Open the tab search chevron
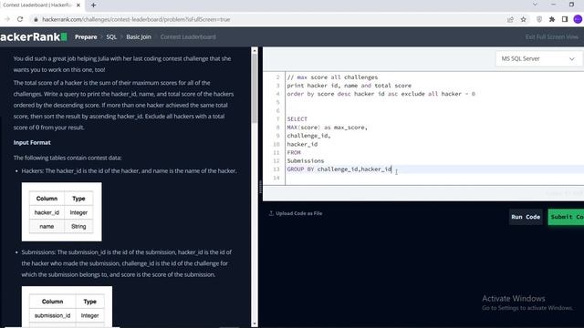The width and height of the screenshot is (584, 328). 535,5
